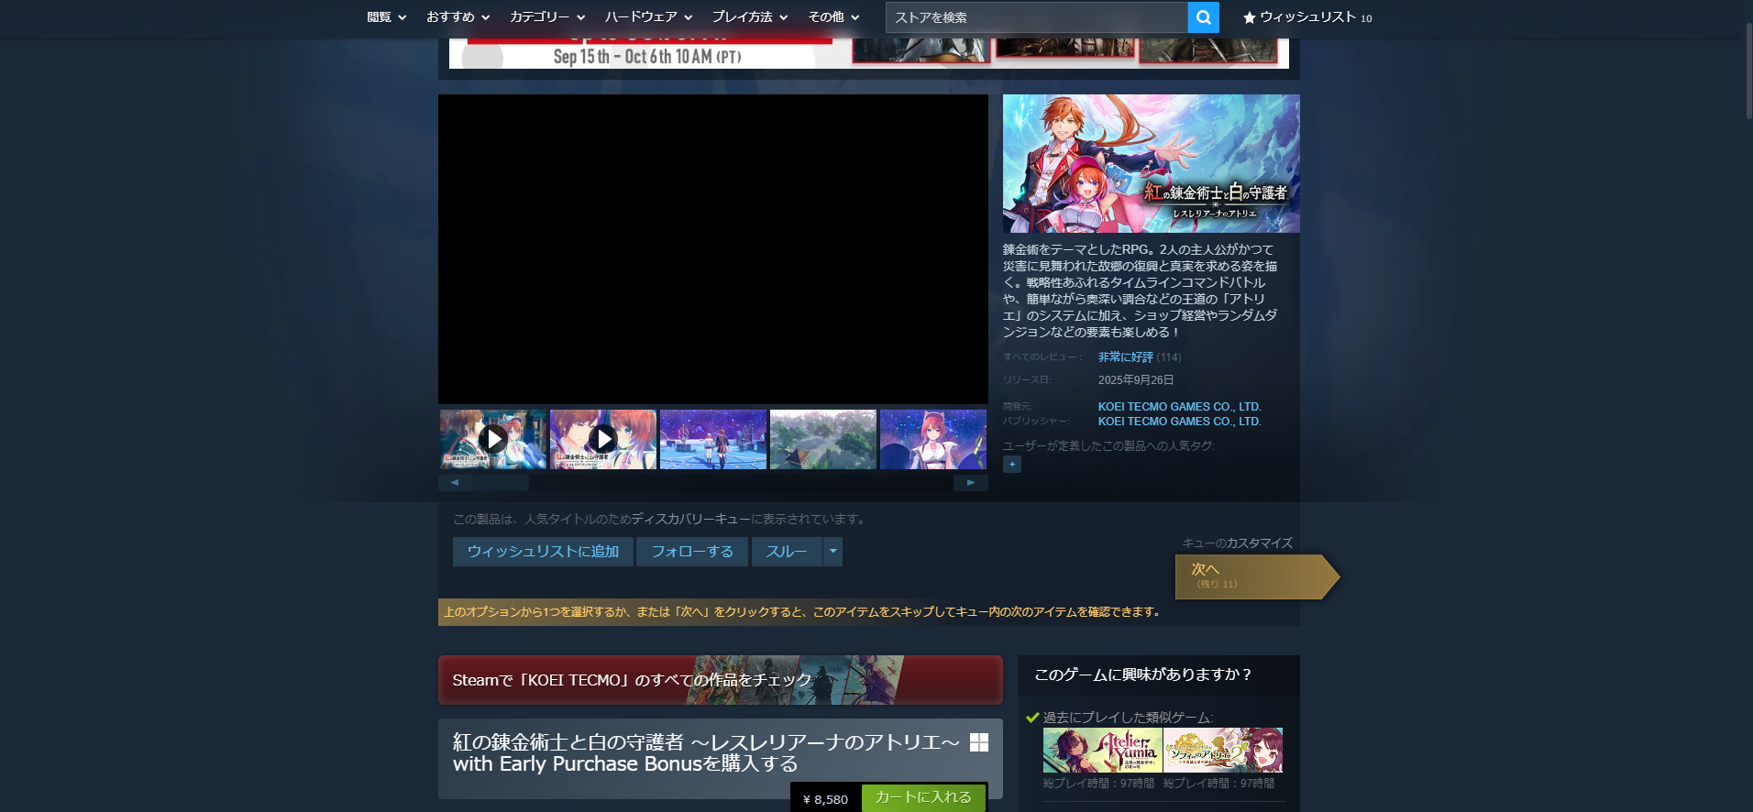This screenshot has width=1753, height=812.
Task: Open the その他 menu
Action: (x=833, y=17)
